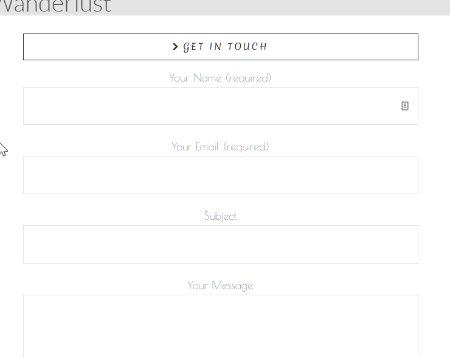
Task: Open the Wanderlust site title link
Action: click(56, 6)
